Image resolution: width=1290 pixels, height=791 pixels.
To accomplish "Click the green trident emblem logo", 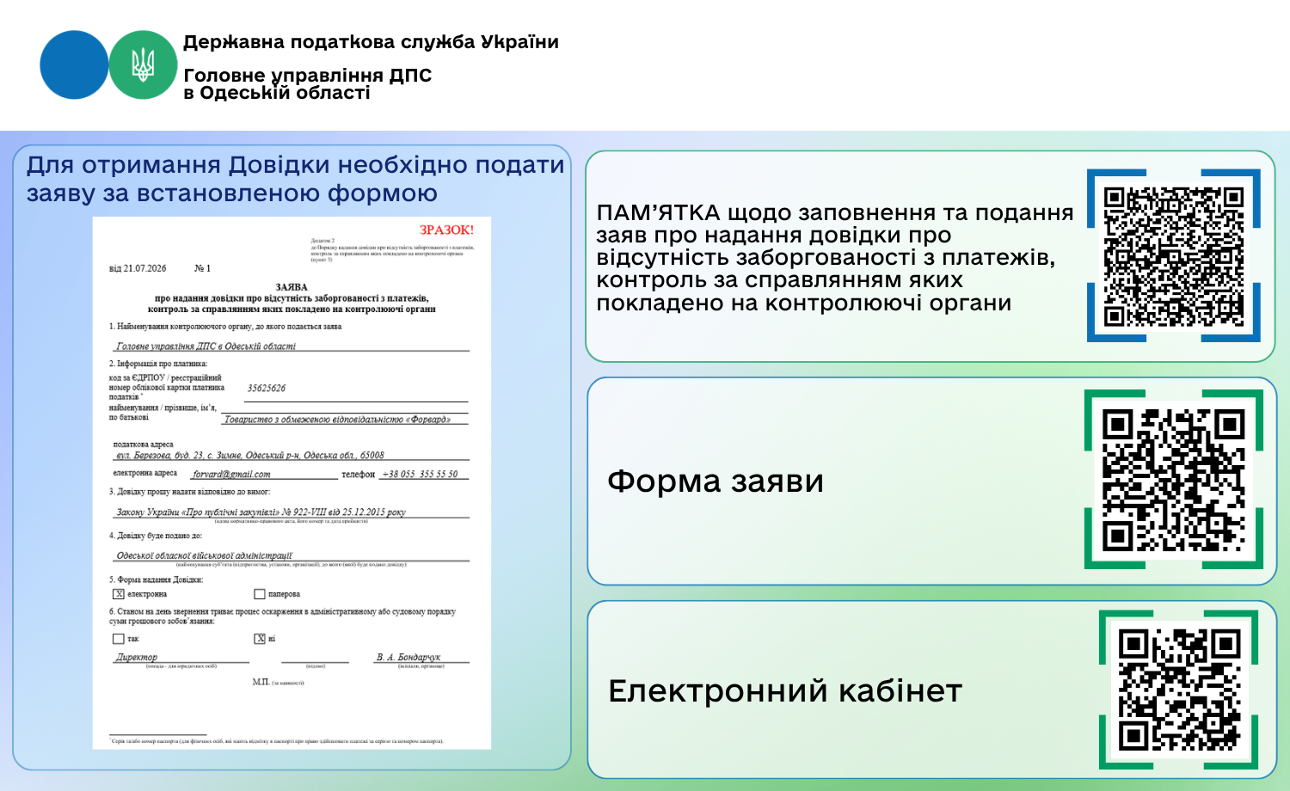I will [x=143, y=64].
